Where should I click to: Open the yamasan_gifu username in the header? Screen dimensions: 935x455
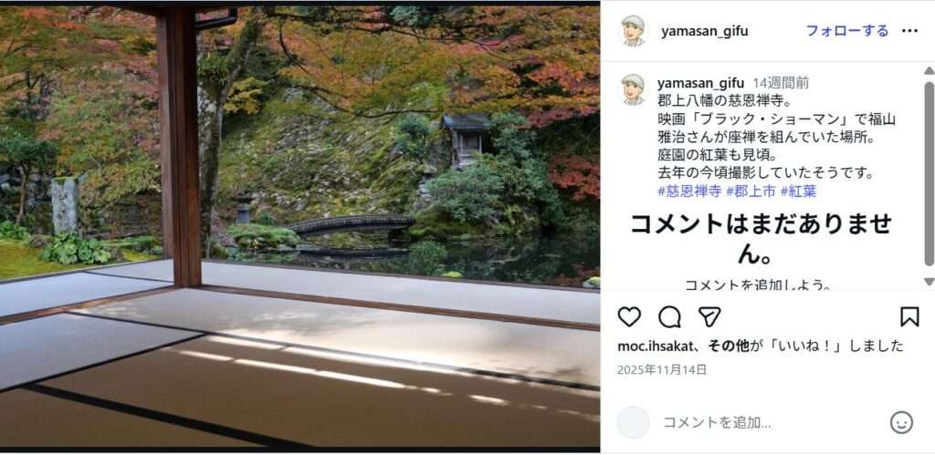[704, 32]
